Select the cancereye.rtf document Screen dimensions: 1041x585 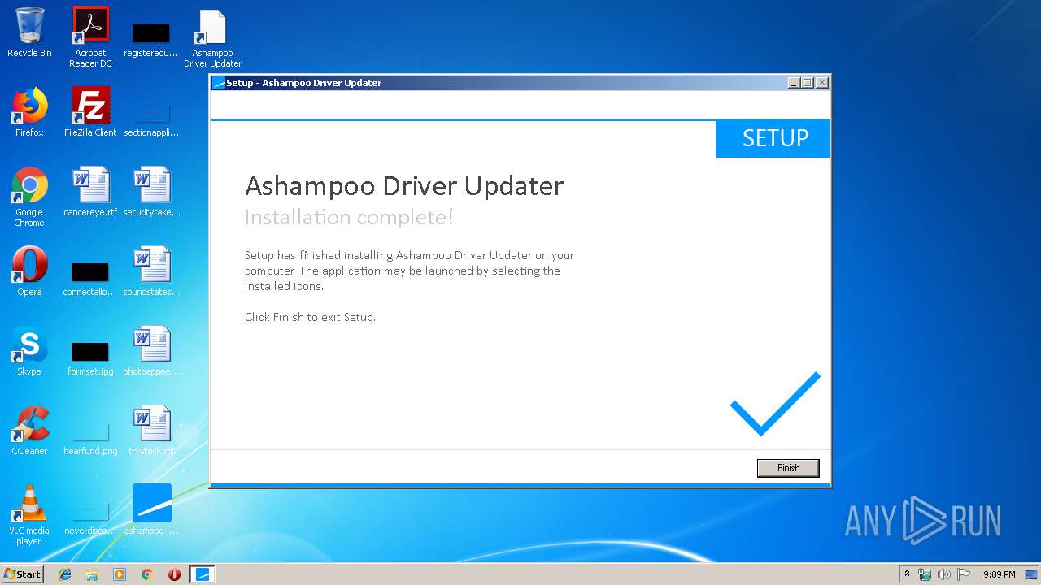click(x=90, y=193)
